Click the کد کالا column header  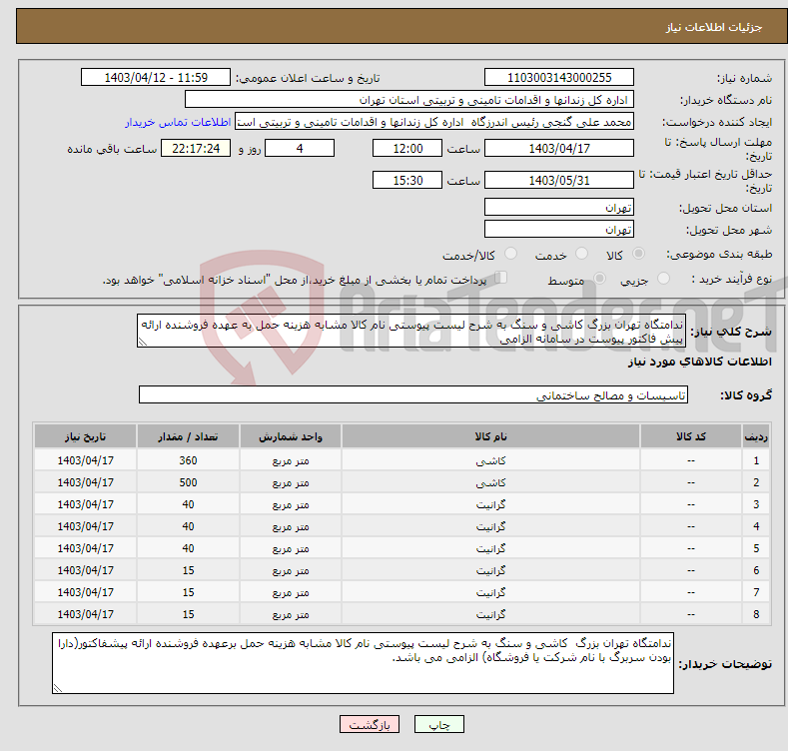coord(690,436)
